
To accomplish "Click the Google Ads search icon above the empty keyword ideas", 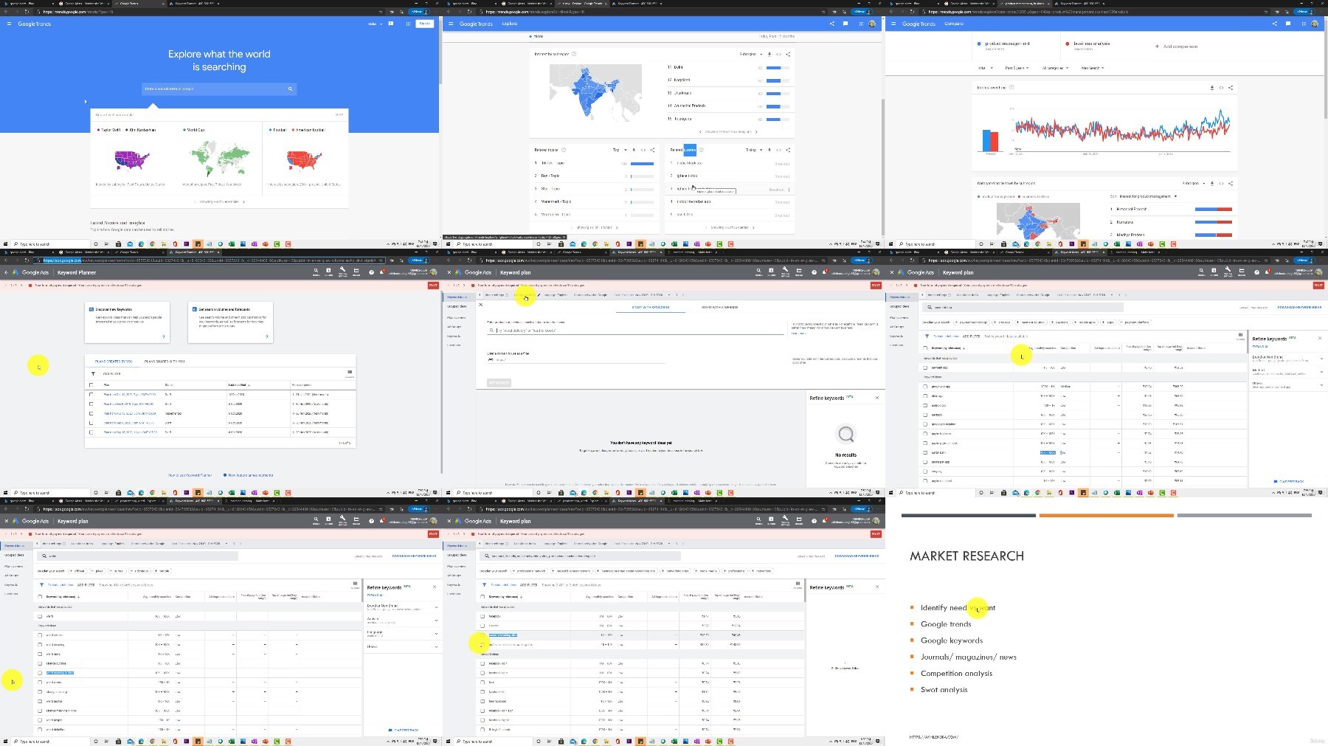I will (x=759, y=272).
